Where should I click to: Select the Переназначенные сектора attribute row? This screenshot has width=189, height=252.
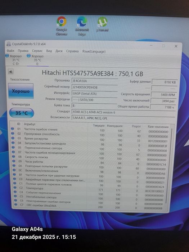pyautogui.click(x=90, y=149)
